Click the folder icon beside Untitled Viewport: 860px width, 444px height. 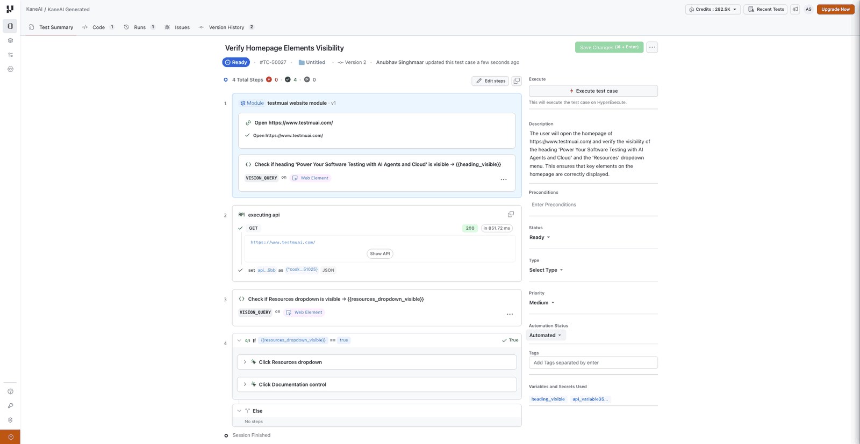302,62
